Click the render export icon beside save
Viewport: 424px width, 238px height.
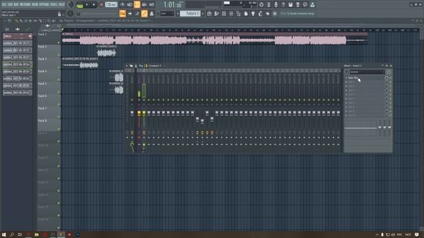(297, 5)
